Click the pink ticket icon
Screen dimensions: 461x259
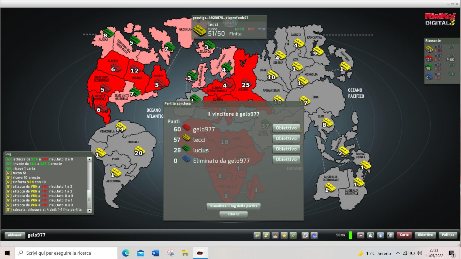361,235
